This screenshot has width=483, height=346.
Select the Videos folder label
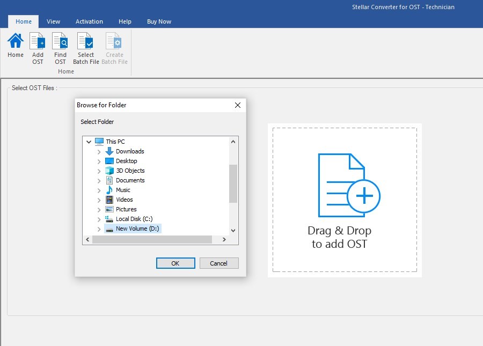click(125, 200)
